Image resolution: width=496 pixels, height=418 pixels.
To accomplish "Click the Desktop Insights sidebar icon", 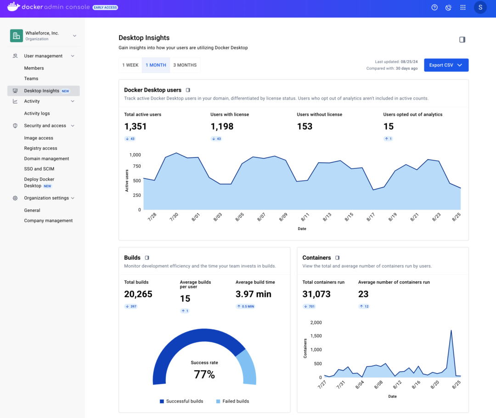I will tap(14, 91).
